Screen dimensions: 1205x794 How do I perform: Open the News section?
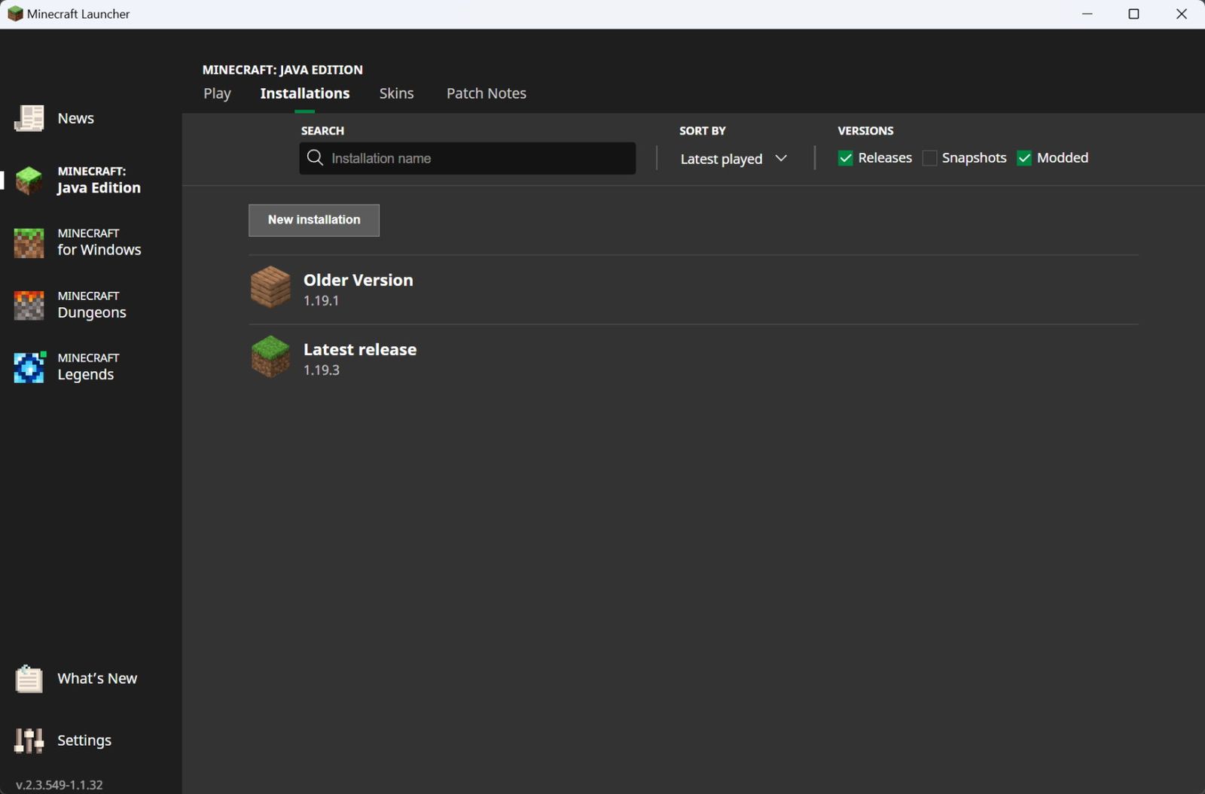coord(75,118)
